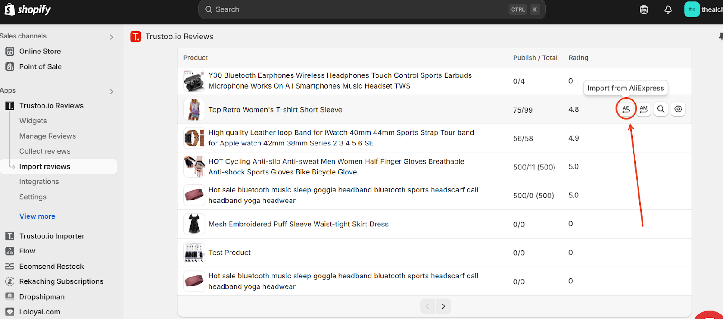Viewport: 723px width, 319px height.
Task: Click the Import from AliExpress icon
Action: [626, 109]
